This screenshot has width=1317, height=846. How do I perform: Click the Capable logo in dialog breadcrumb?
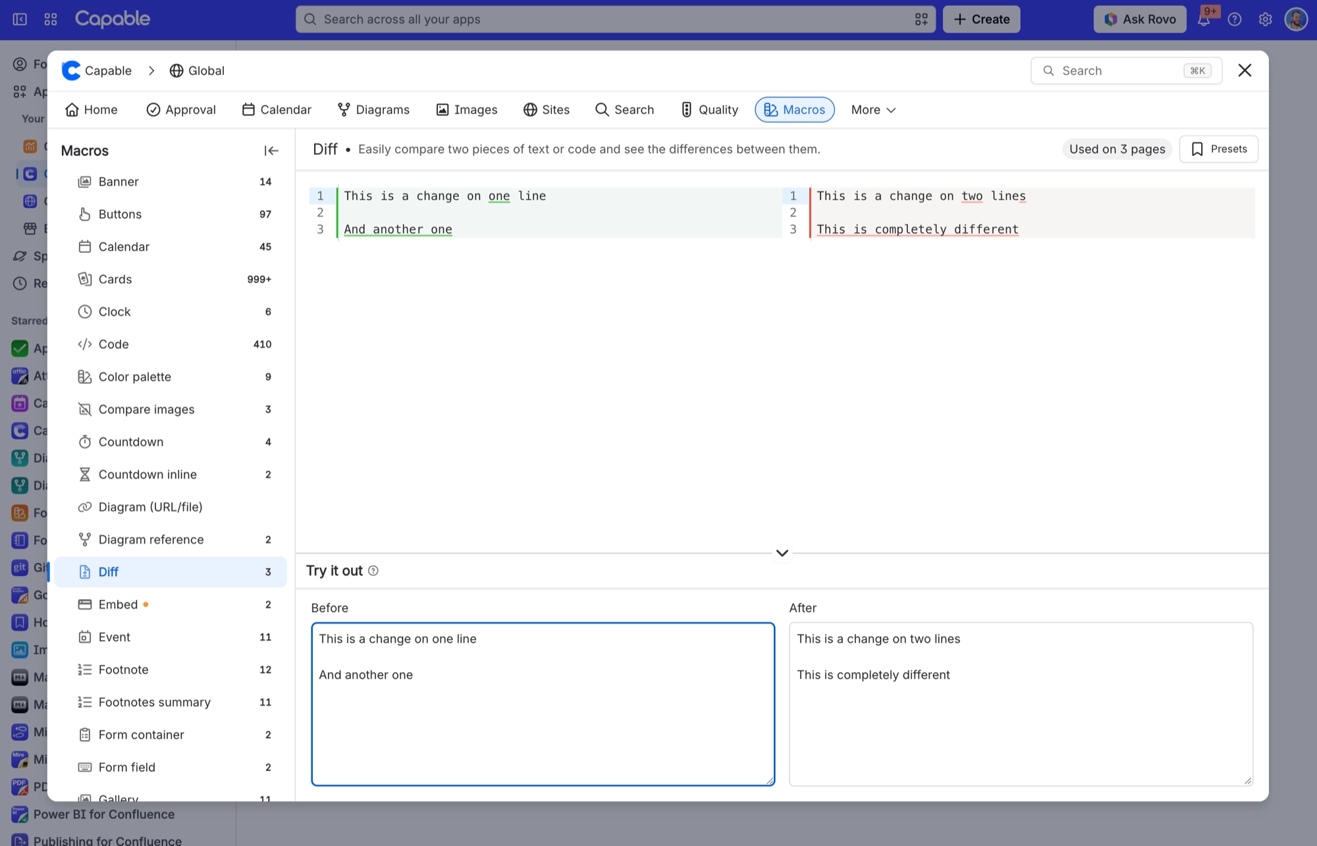(x=71, y=70)
